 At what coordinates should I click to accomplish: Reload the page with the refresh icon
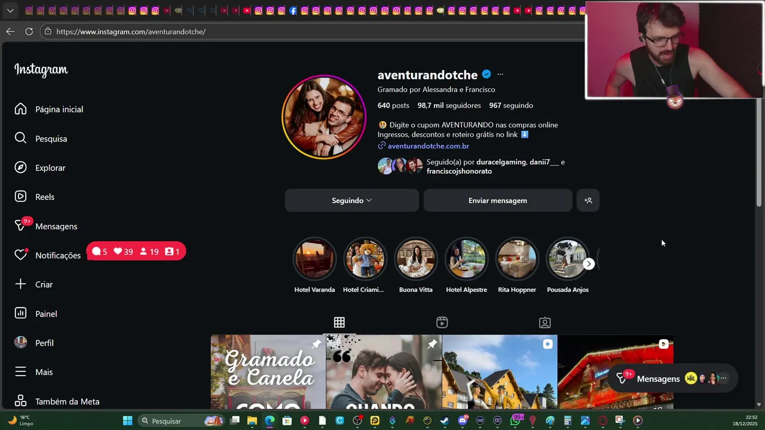tap(29, 31)
